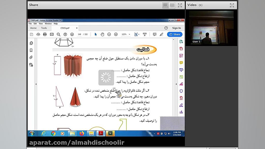This screenshot has height=149, width=265.
Task: Attach PDF to email using envelope icon
Action: [x=52, y=34]
